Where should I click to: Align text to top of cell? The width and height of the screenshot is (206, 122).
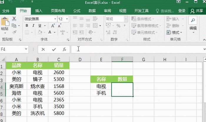click(x=75, y=19)
